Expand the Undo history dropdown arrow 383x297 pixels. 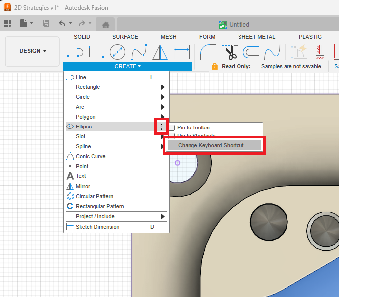pyautogui.click(x=71, y=23)
